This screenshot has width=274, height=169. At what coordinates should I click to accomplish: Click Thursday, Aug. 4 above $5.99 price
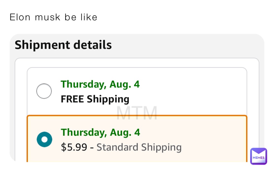point(100,132)
